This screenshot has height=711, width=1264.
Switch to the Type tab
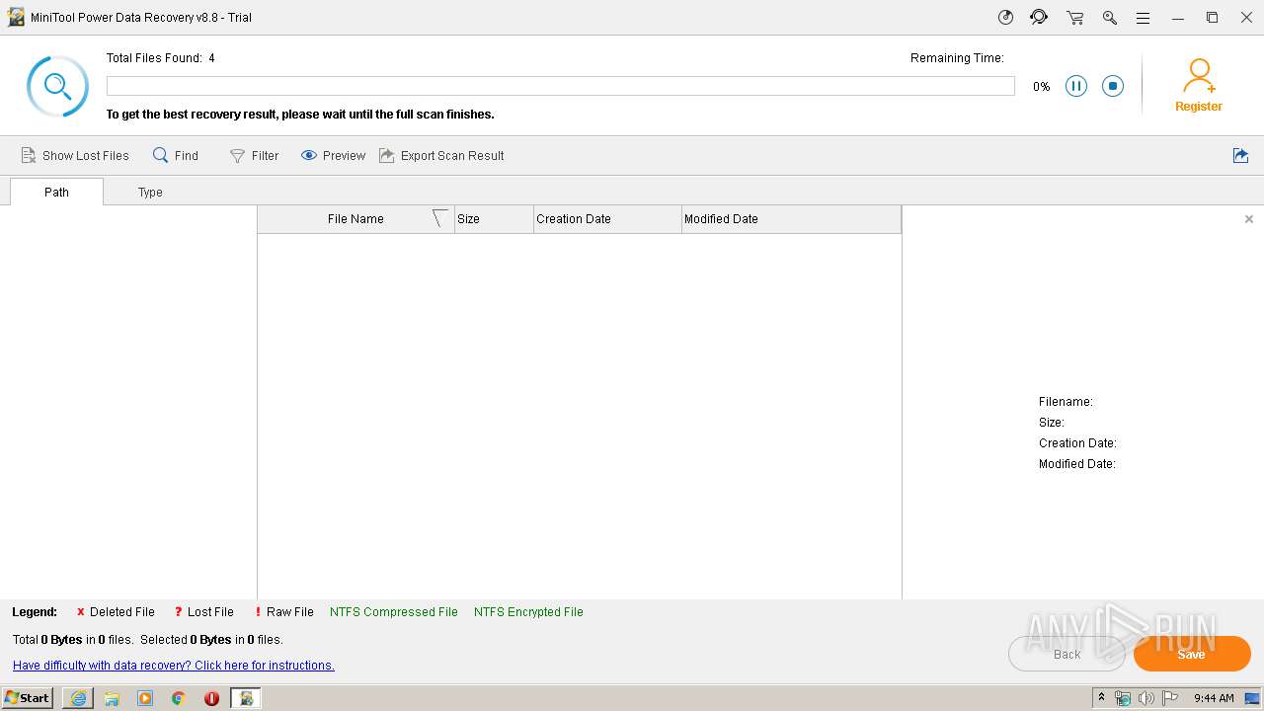pyautogui.click(x=150, y=192)
